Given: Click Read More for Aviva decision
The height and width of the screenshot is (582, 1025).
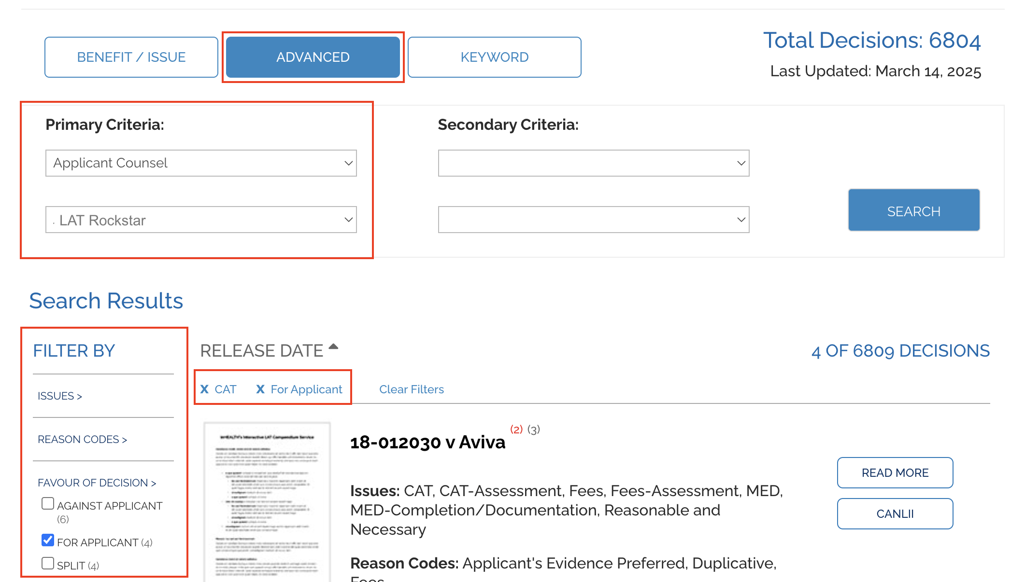Looking at the screenshot, I should pos(895,473).
